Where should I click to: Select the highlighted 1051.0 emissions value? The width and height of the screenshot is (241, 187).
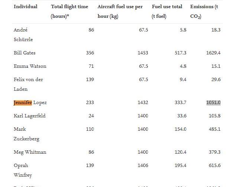click(x=213, y=103)
